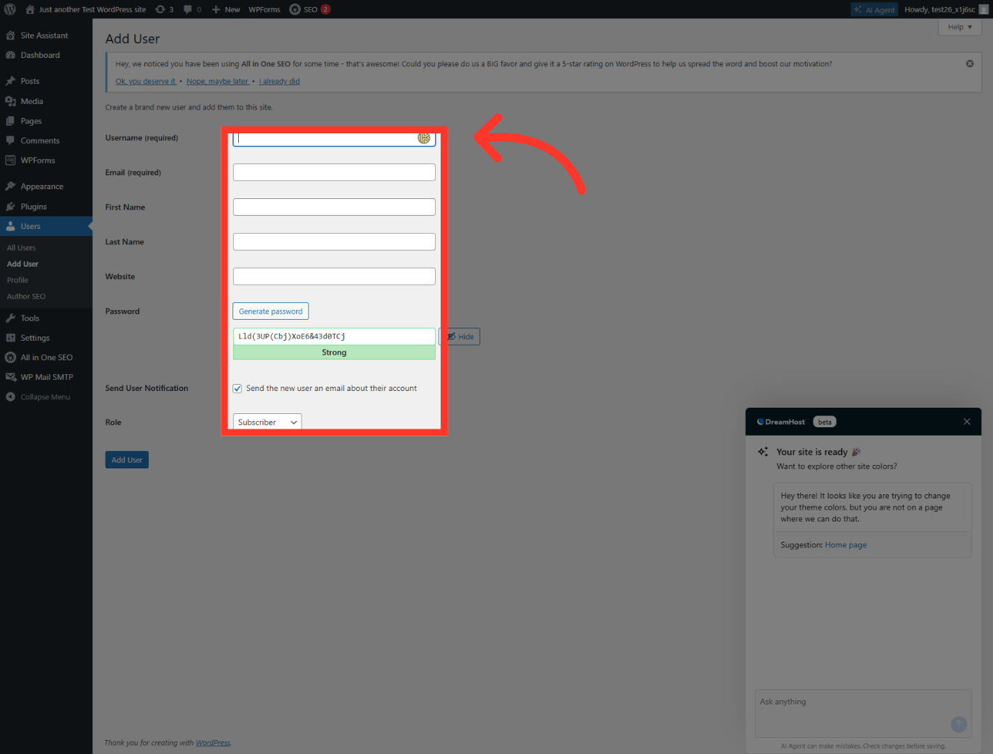
Task: Open the Appearance paintbrush icon
Action: 10,186
